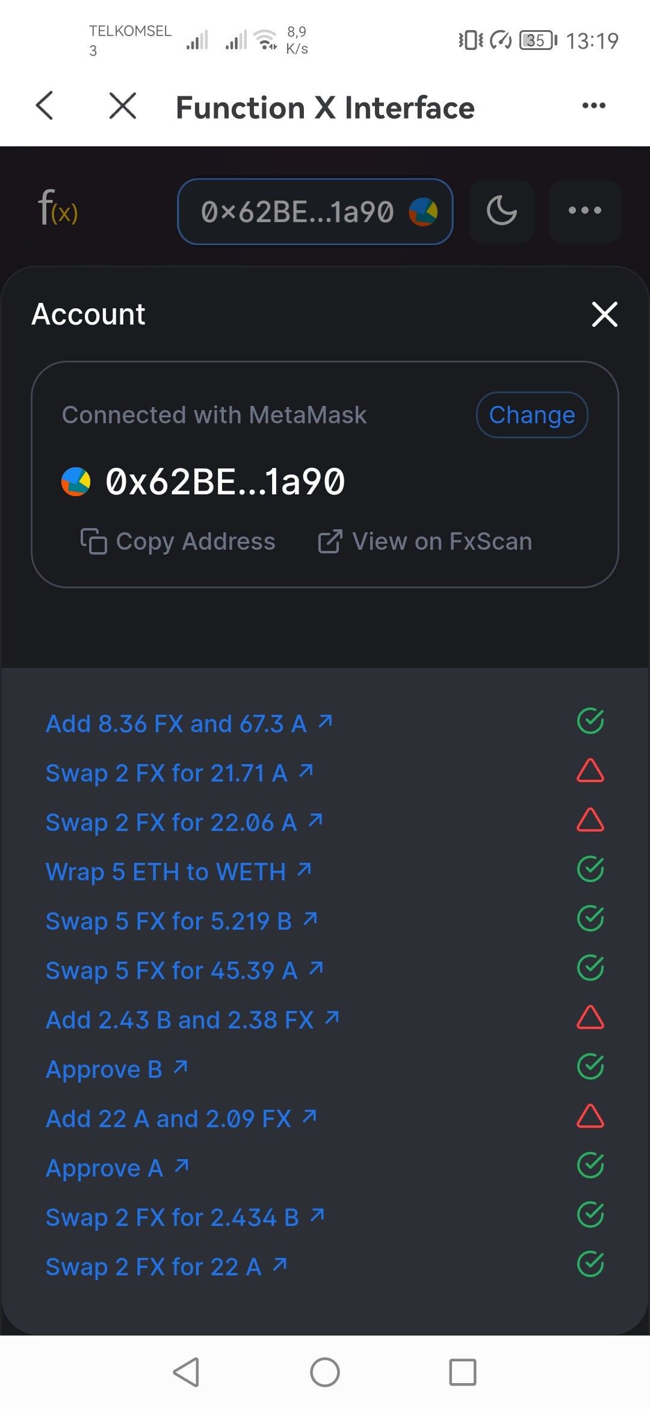The image size is (650, 1409).
Task: Open View on FxScan link
Action: click(x=425, y=541)
